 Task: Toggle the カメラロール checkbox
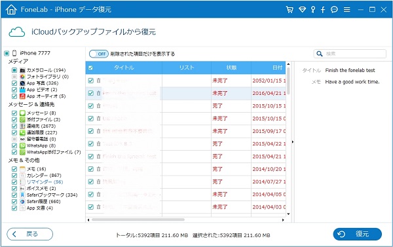click(14, 70)
